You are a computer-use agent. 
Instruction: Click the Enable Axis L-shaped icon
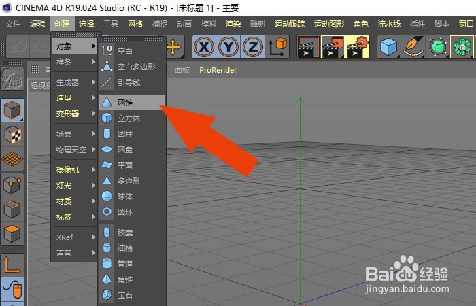(x=12, y=265)
